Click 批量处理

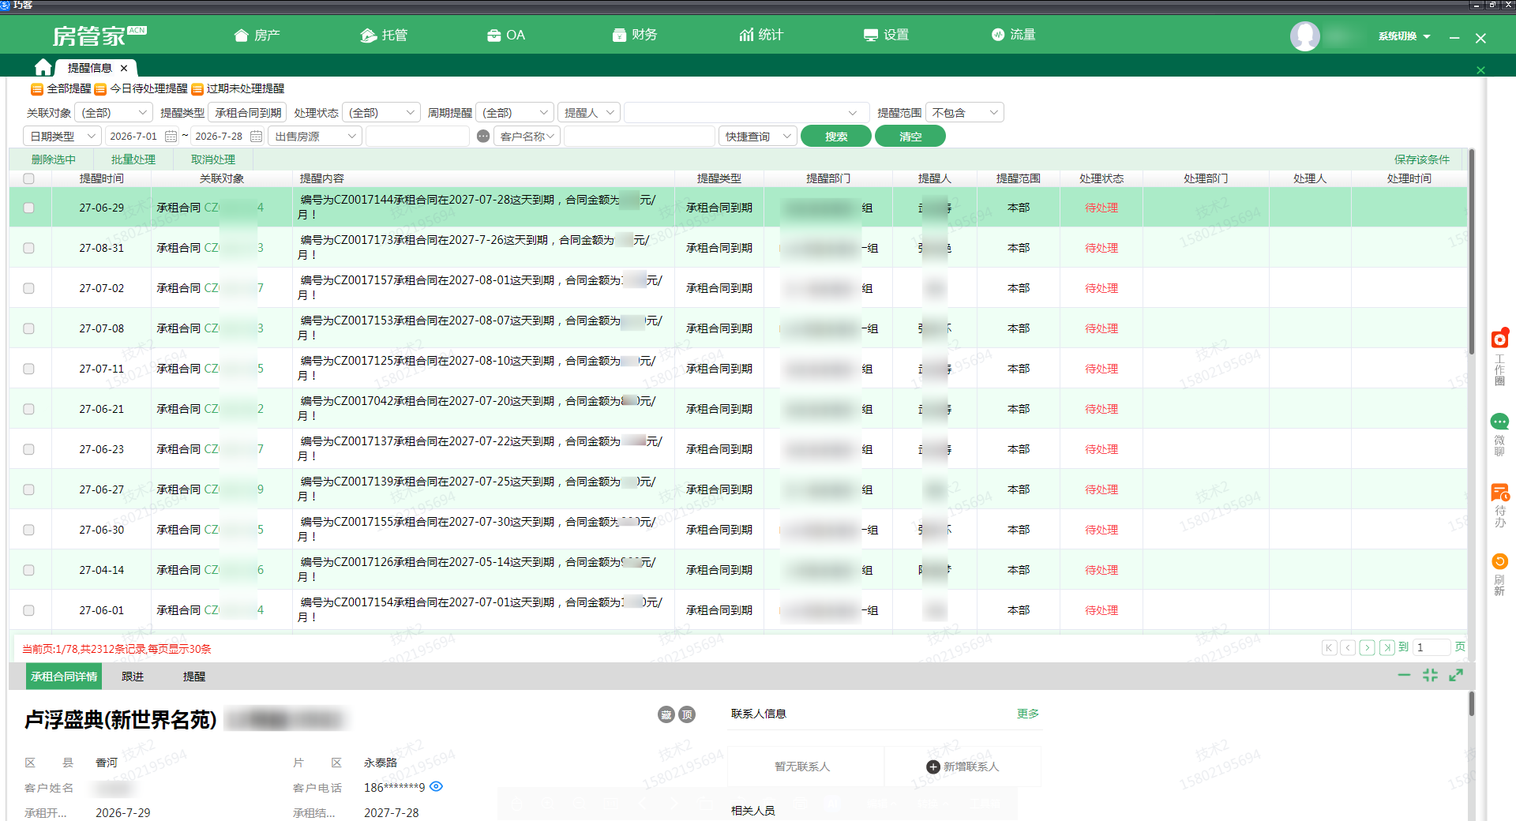click(133, 159)
